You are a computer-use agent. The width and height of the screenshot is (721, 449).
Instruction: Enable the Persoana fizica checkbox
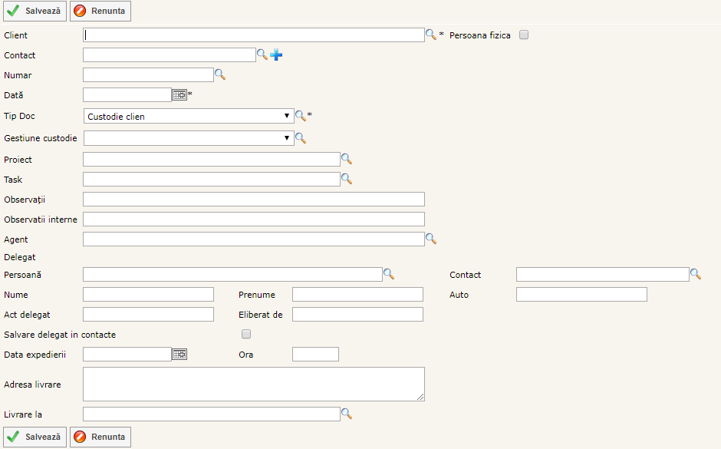[524, 35]
